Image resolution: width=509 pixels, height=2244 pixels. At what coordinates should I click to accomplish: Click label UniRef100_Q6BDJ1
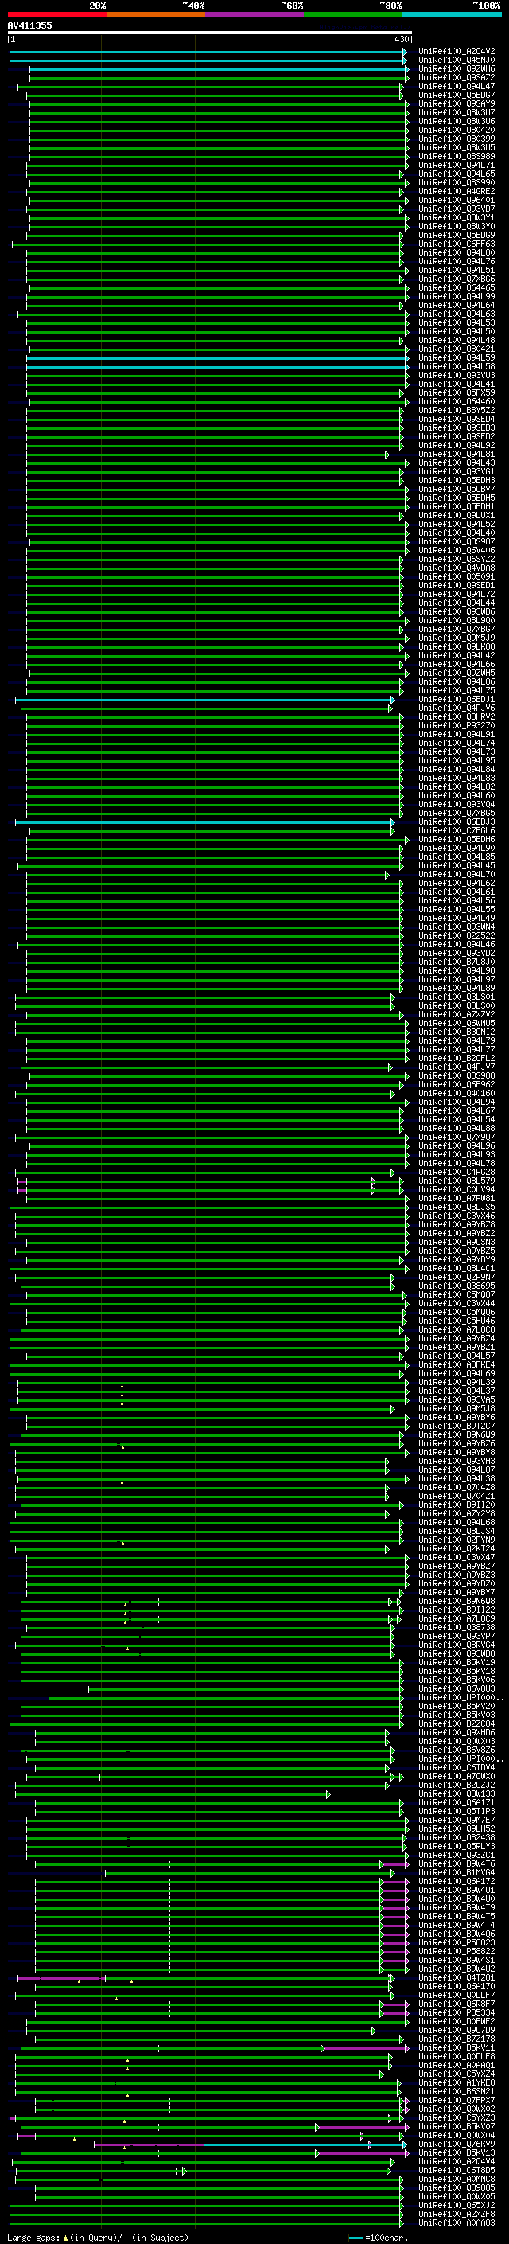[x=457, y=700]
